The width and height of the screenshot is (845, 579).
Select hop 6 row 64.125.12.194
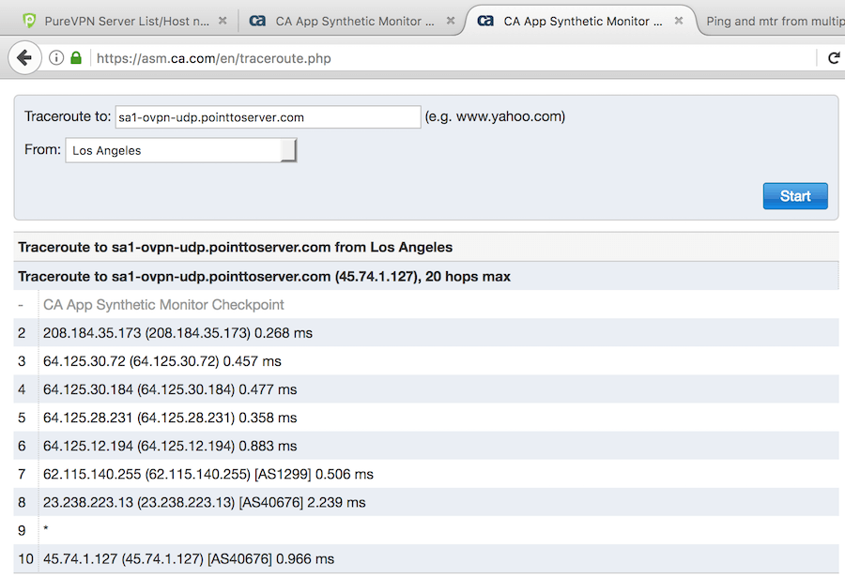[425, 446]
